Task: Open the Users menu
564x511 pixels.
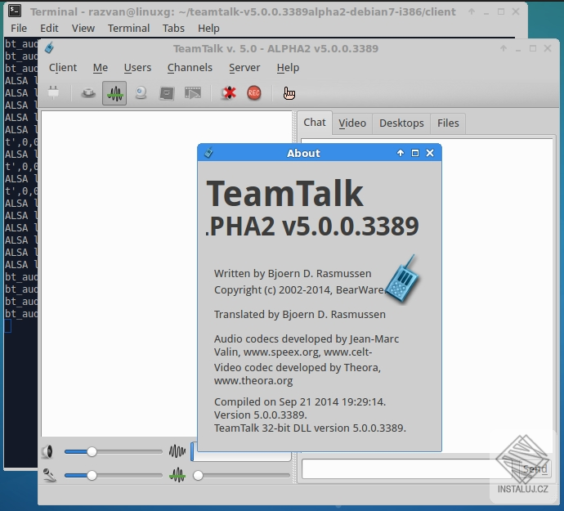Action: point(137,68)
